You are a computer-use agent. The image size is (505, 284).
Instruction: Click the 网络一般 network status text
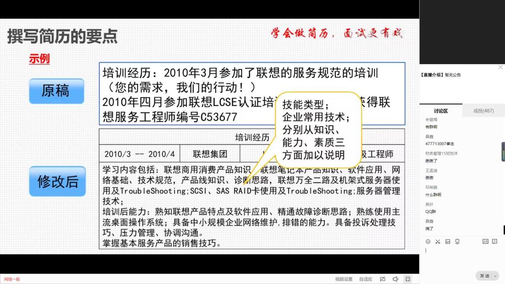(12, 279)
